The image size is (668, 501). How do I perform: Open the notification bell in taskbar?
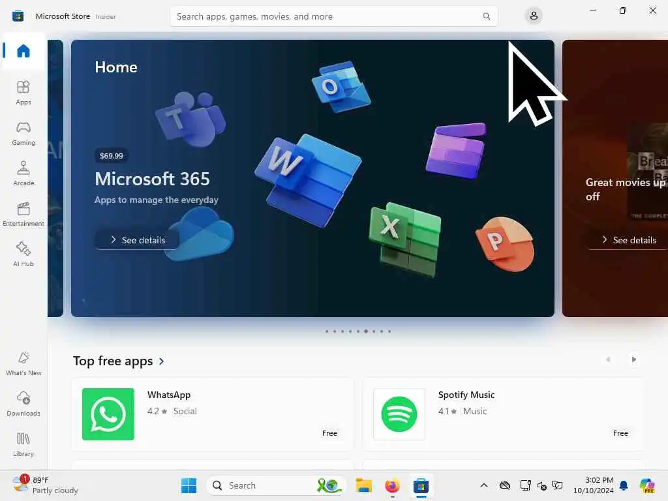[x=624, y=485]
